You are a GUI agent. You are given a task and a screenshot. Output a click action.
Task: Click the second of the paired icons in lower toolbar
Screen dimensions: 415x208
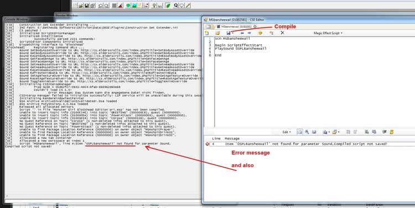[374, 132]
